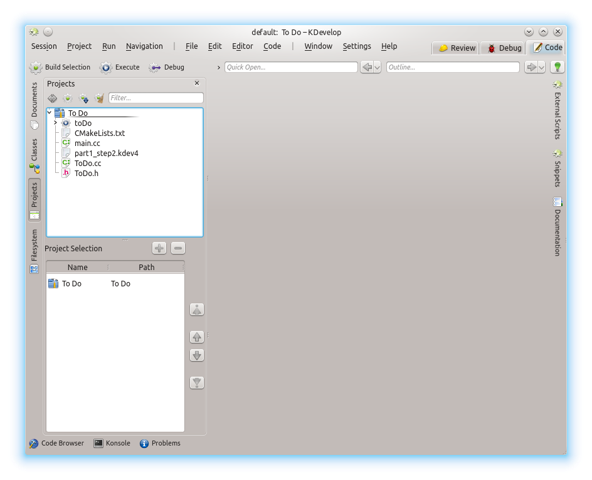Focus the Quick Open search field

(x=291, y=67)
